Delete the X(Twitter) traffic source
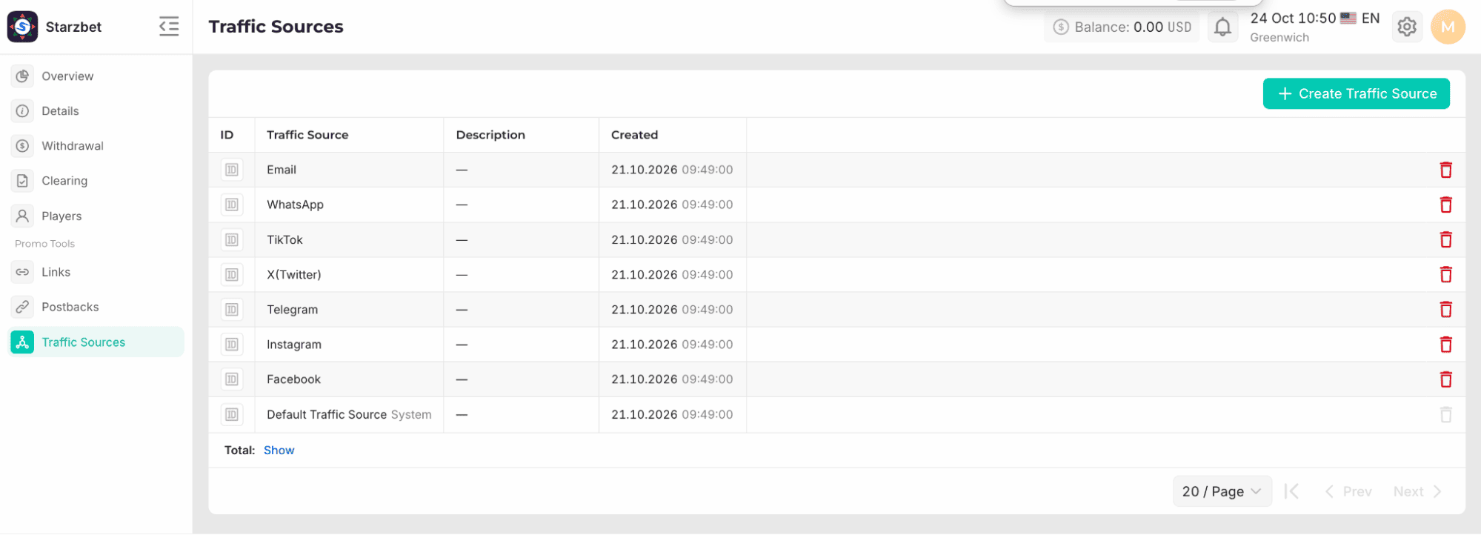The width and height of the screenshot is (1481, 535). click(1445, 275)
